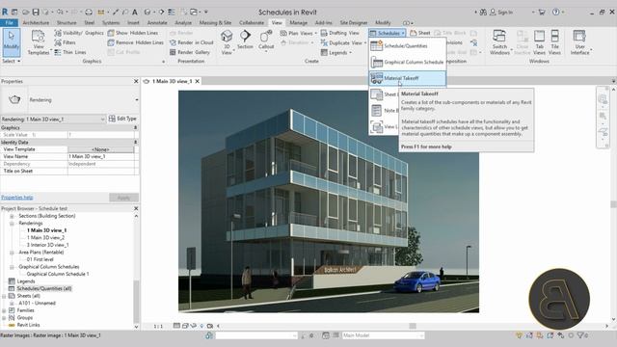This screenshot has width=617, height=347.
Task: Open the Filters tool
Action: (x=66, y=42)
